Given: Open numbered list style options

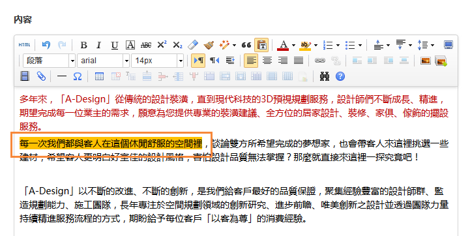Looking at the screenshot, I should (x=338, y=45).
